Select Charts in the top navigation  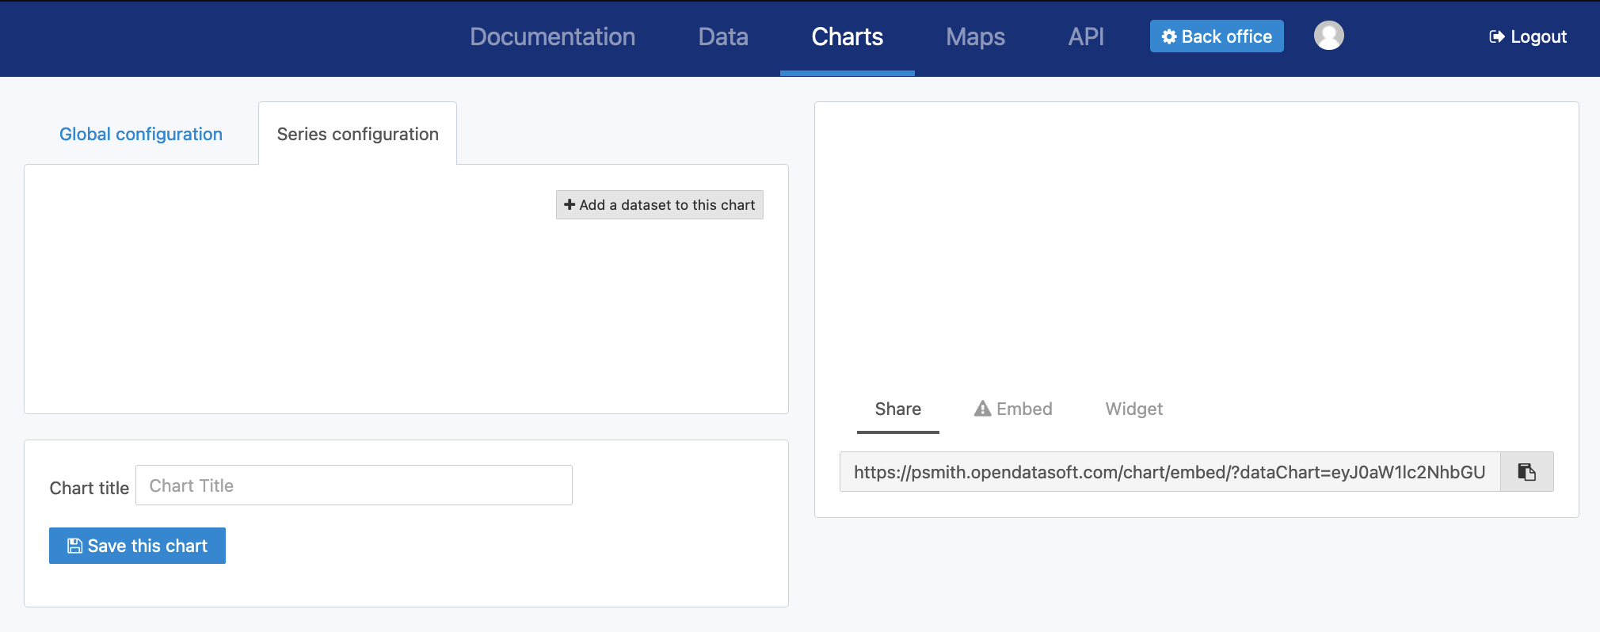[x=847, y=36]
